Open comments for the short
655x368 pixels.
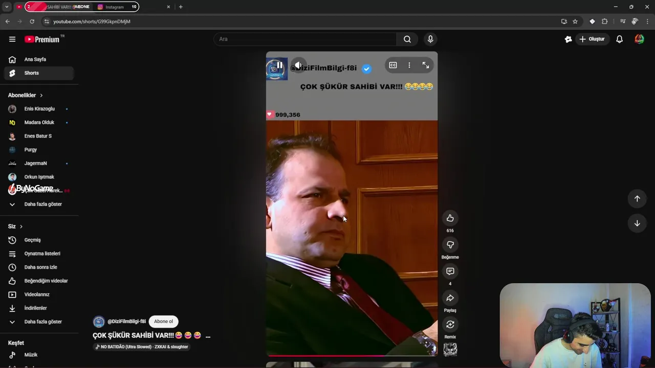coord(450,271)
